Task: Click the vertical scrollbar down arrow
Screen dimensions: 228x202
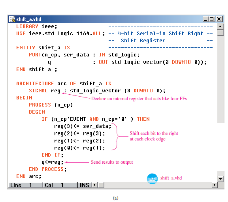Action: (x=220, y=179)
